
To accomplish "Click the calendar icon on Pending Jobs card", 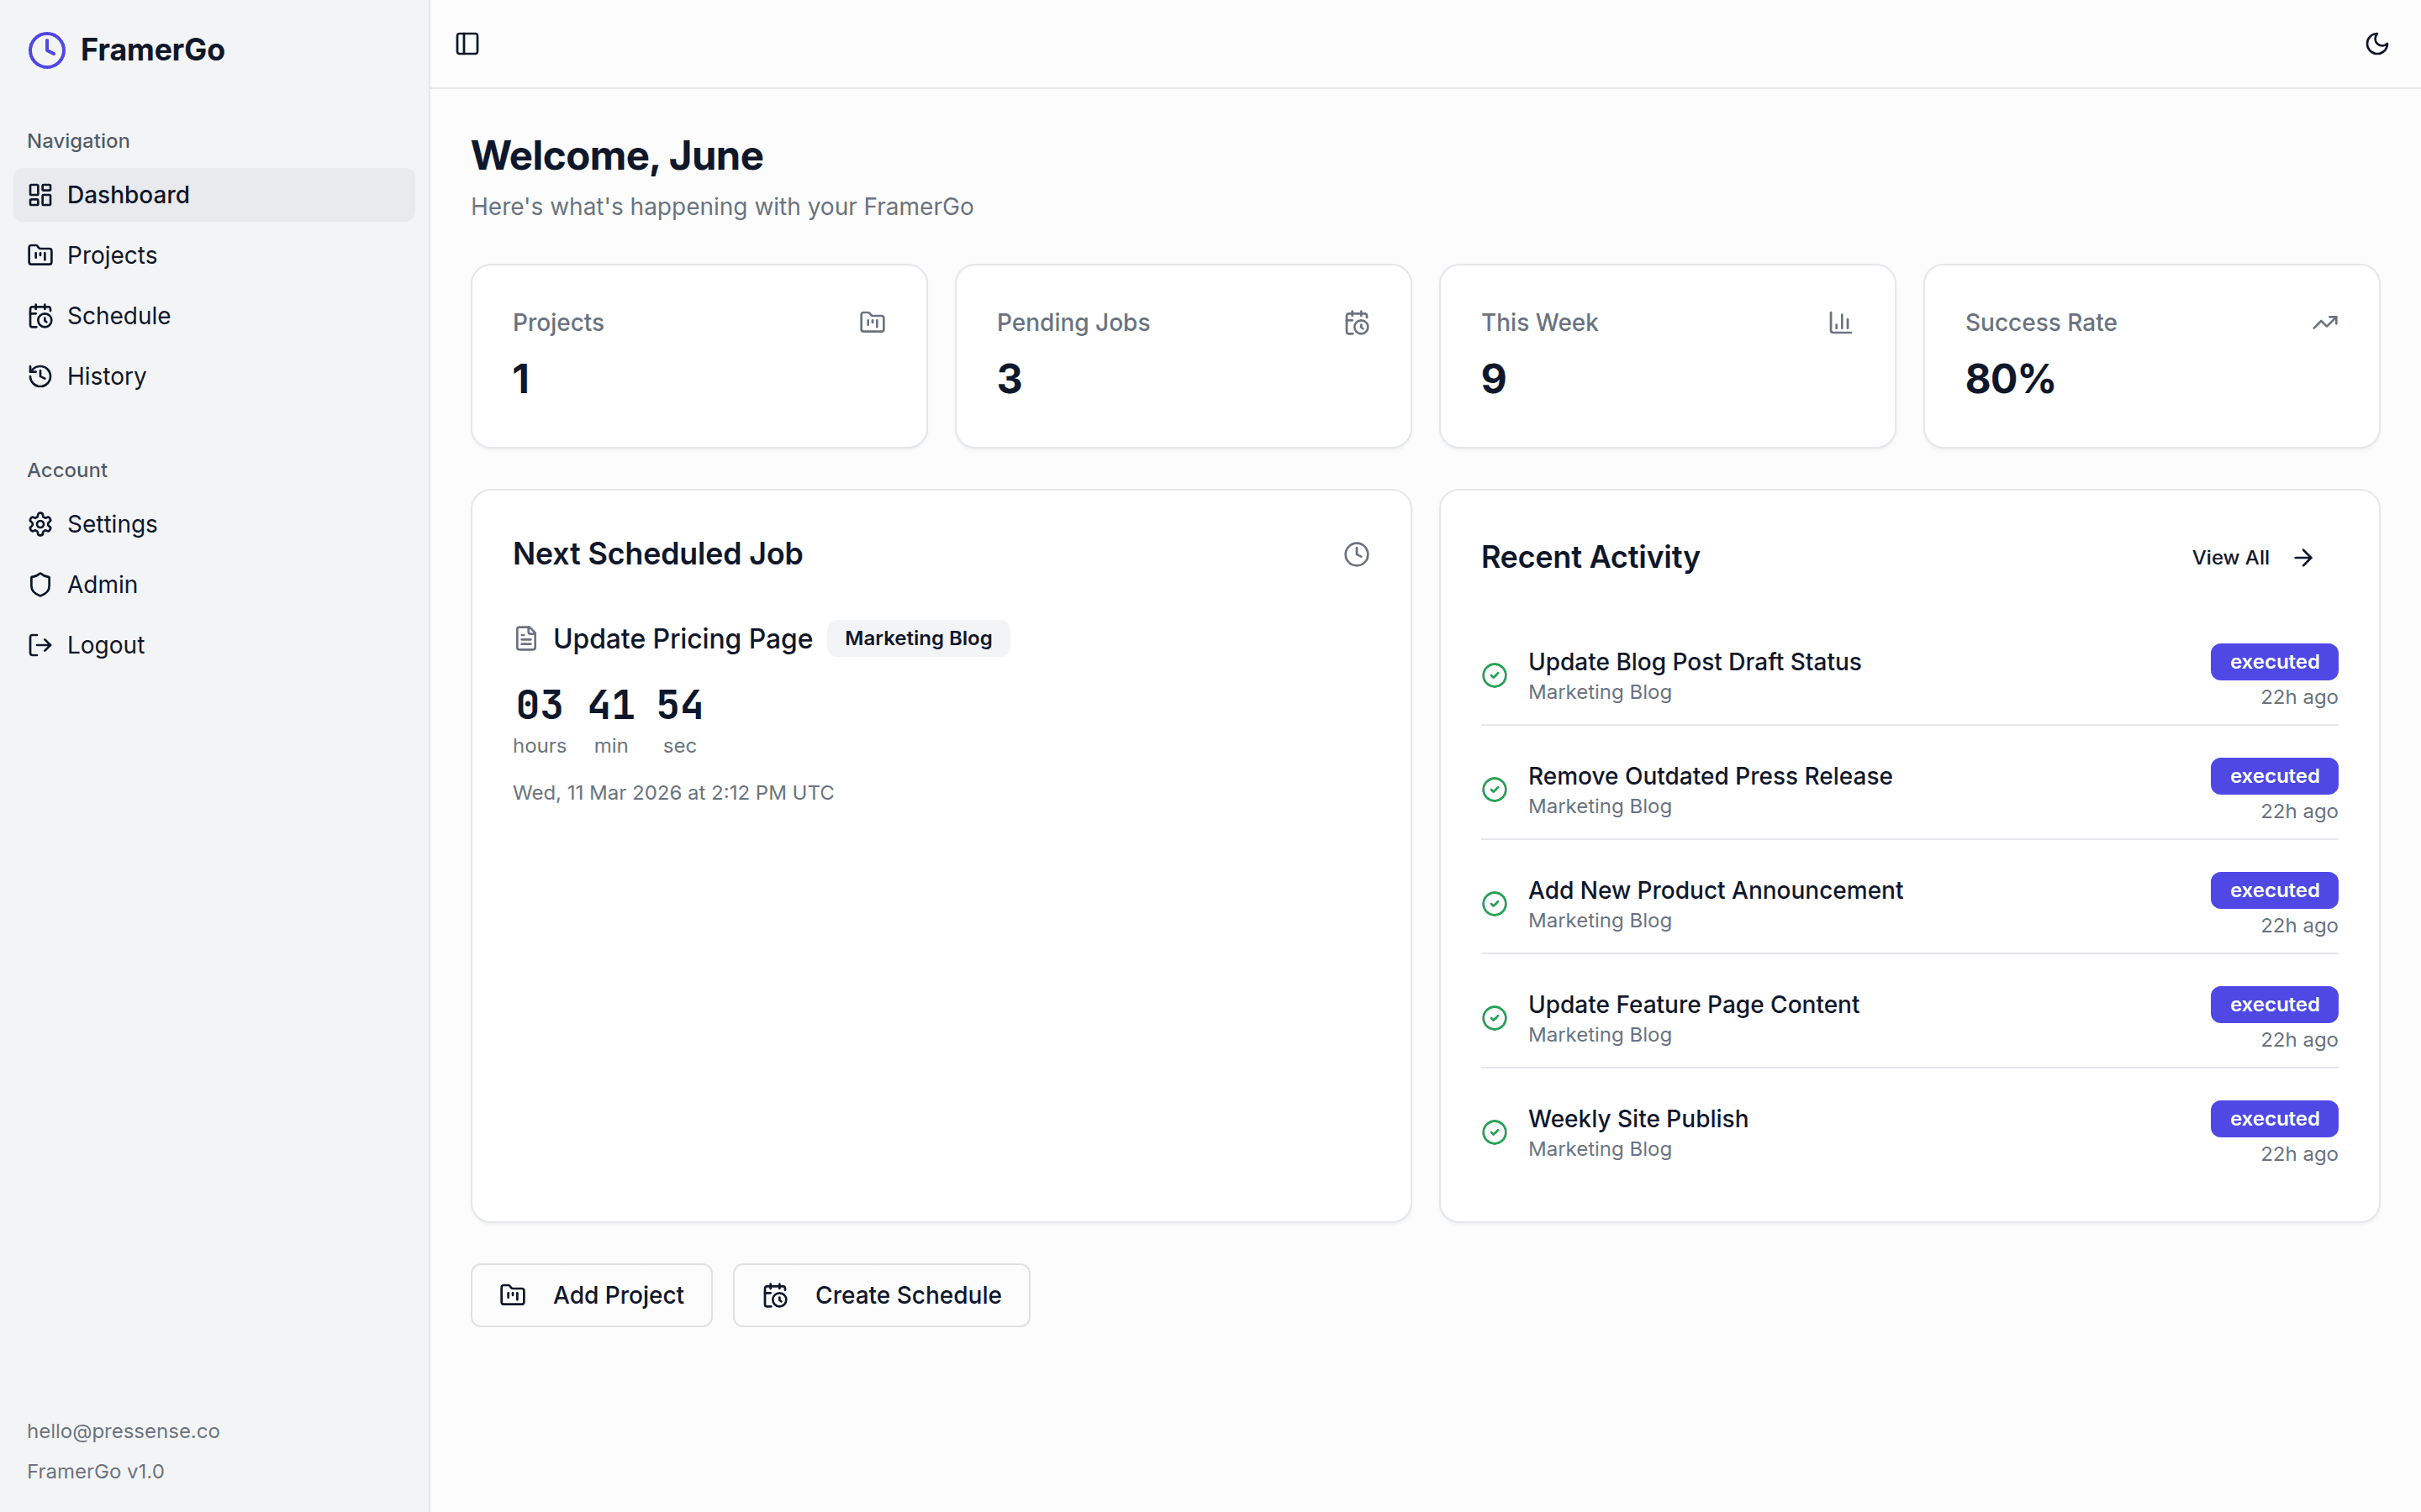I will 1357,323.
